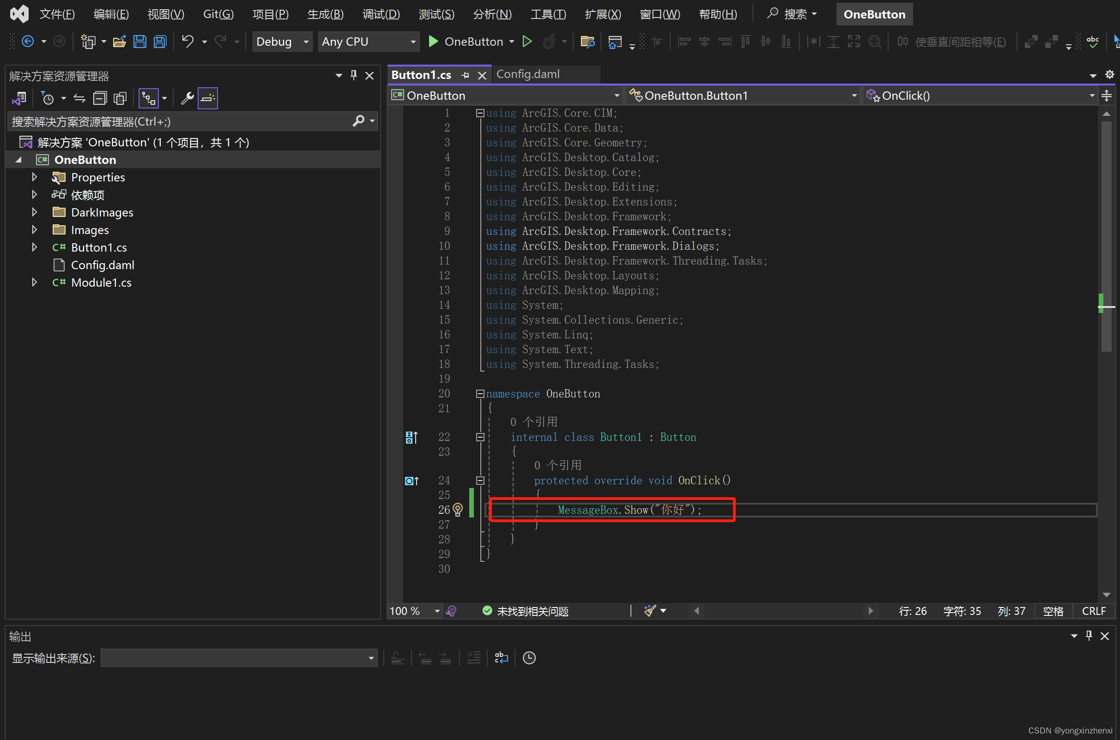1120x740 pixels.
Task: Click the clock timestamp icon in Output panel
Action: (529, 657)
